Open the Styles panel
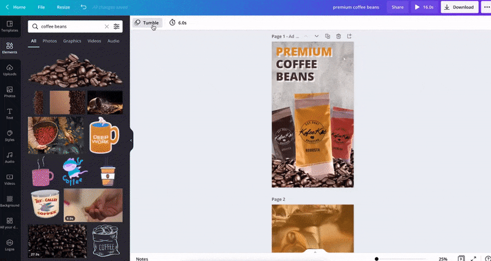 coord(9,134)
